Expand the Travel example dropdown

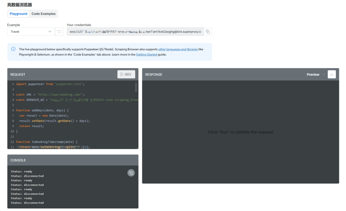(x=31, y=31)
